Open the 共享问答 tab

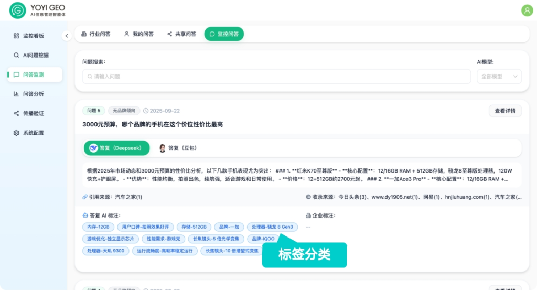tap(181, 34)
